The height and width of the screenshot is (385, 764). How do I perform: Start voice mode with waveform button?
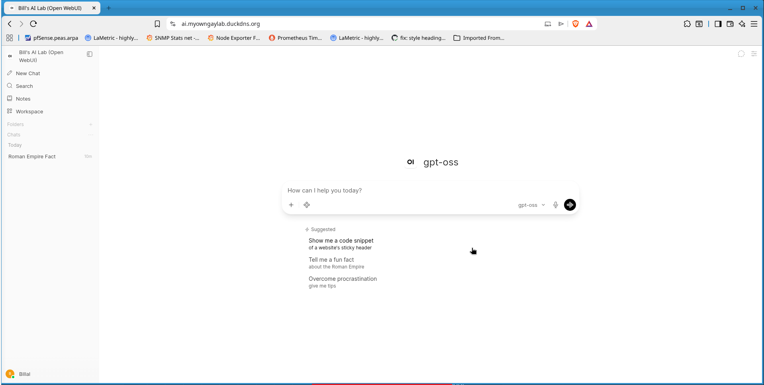pyautogui.click(x=570, y=205)
